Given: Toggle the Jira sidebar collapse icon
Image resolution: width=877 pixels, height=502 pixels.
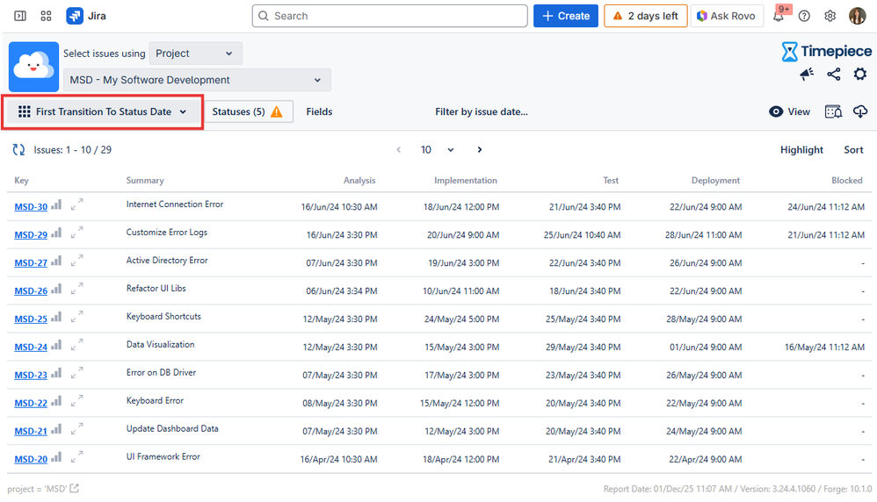Looking at the screenshot, I should [20, 16].
